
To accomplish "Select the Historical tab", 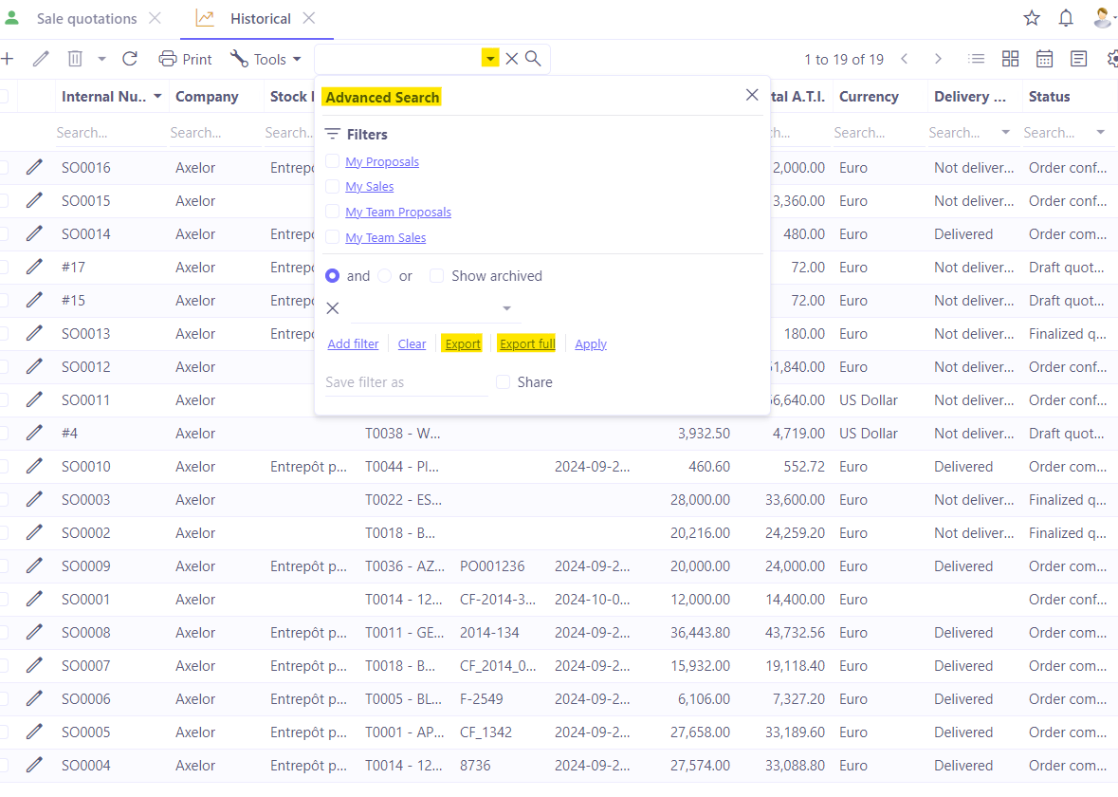I will tap(260, 19).
